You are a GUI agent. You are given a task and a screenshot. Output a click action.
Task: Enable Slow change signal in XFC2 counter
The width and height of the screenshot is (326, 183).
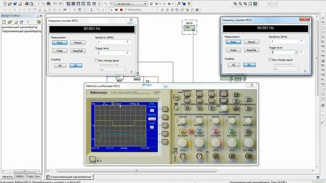click(x=270, y=60)
